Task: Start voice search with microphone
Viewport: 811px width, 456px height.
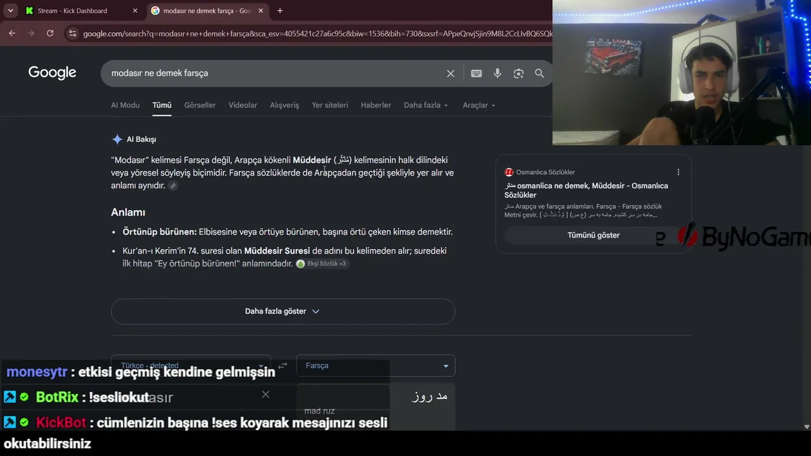Action: coord(497,73)
